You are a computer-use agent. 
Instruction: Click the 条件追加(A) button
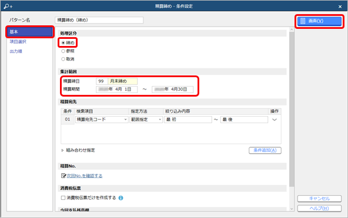point(265,150)
